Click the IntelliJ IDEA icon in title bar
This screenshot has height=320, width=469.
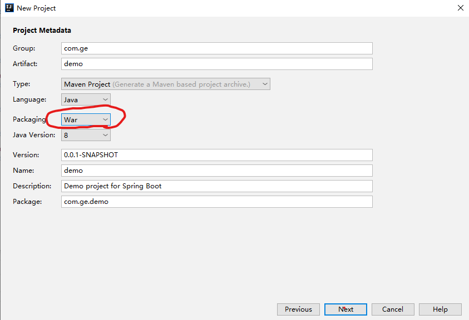[9, 8]
